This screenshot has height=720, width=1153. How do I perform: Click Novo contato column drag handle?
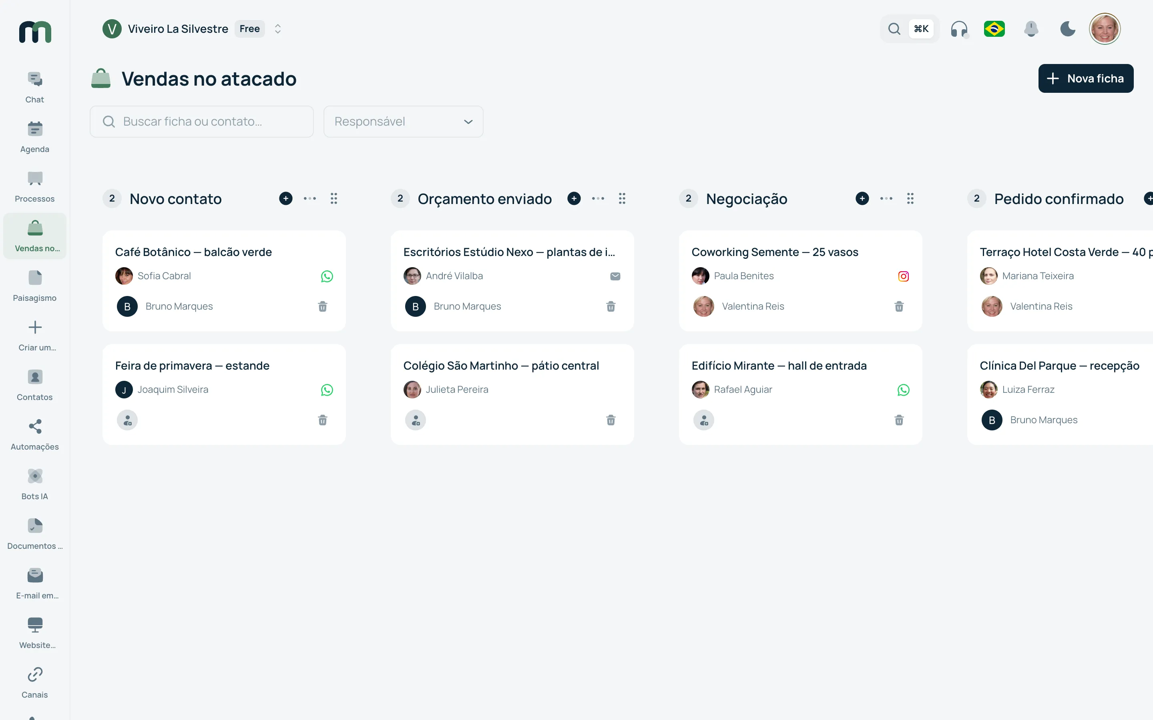coord(334,198)
